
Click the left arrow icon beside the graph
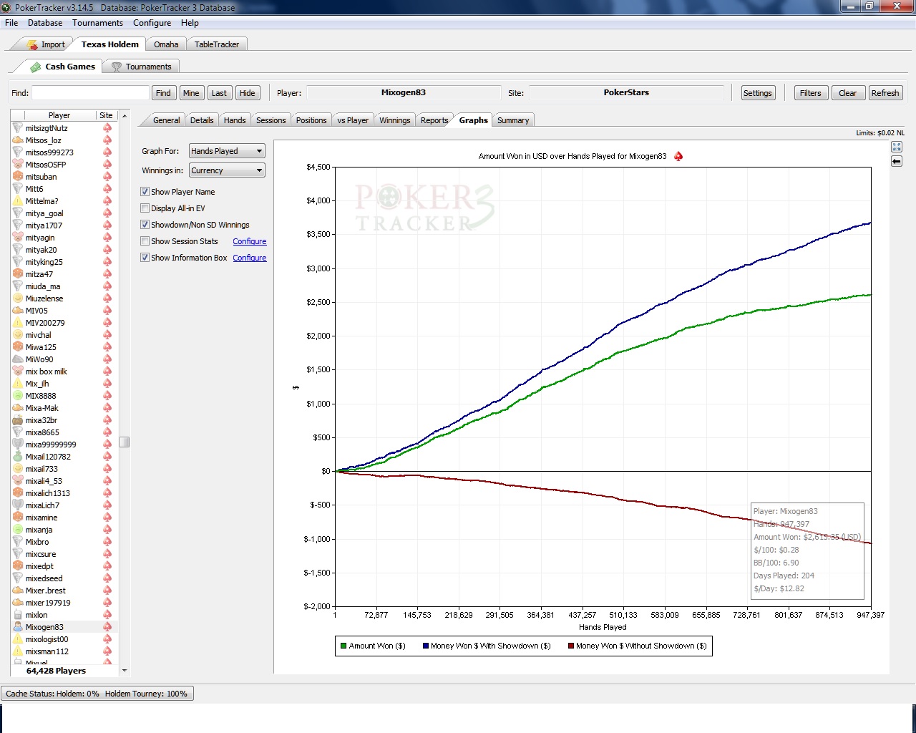[896, 162]
